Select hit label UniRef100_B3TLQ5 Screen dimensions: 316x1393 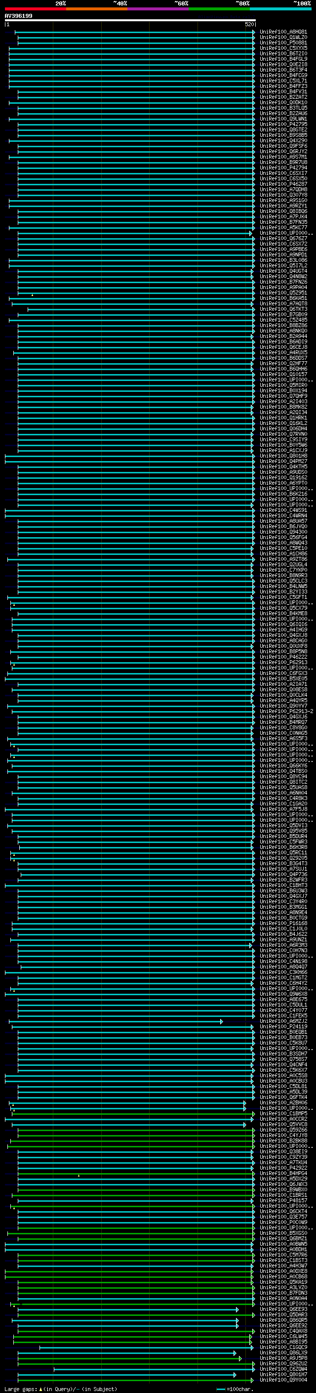click(283, 108)
